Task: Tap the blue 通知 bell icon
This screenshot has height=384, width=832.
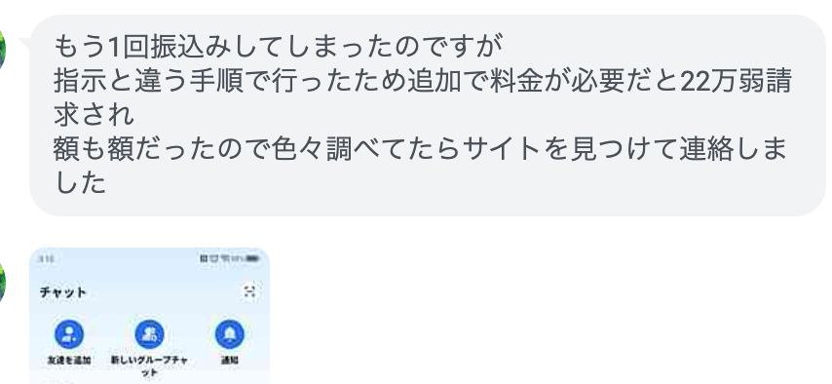Action: coord(229,334)
